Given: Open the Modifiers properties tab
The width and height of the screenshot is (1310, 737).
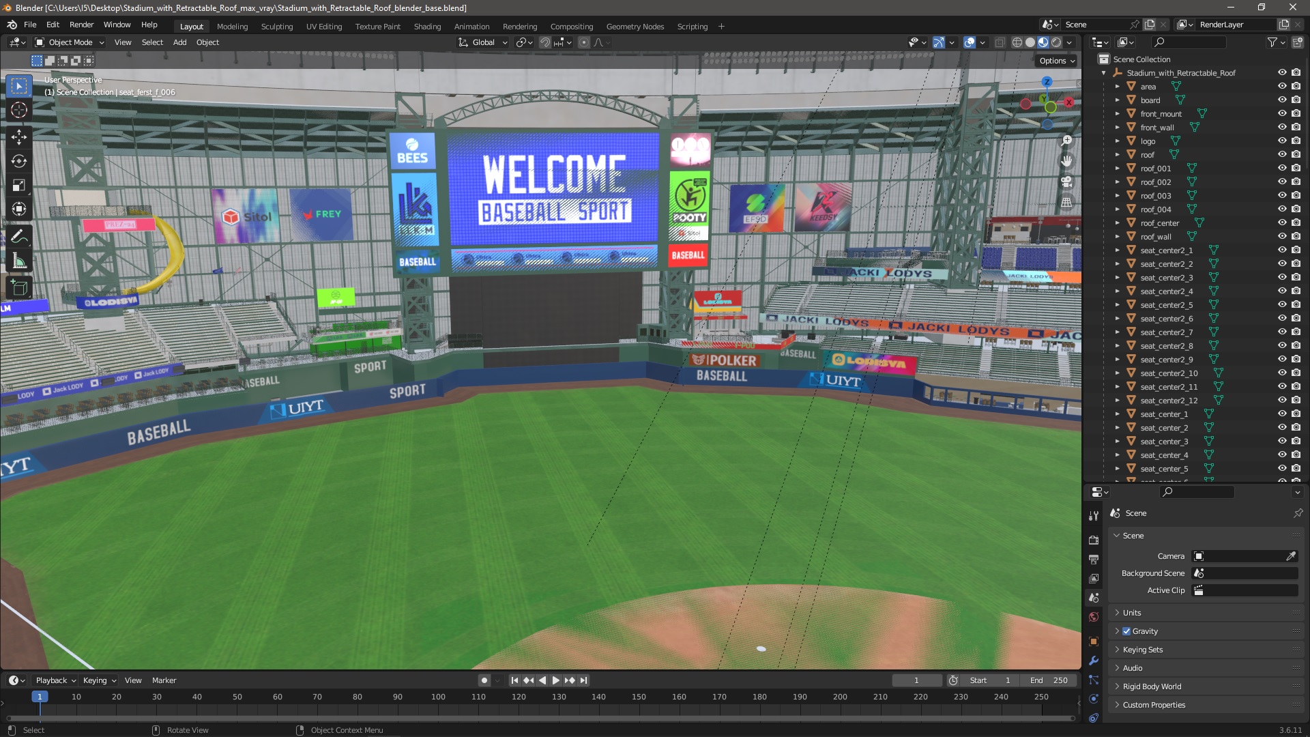Looking at the screenshot, I should coord(1094,661).
